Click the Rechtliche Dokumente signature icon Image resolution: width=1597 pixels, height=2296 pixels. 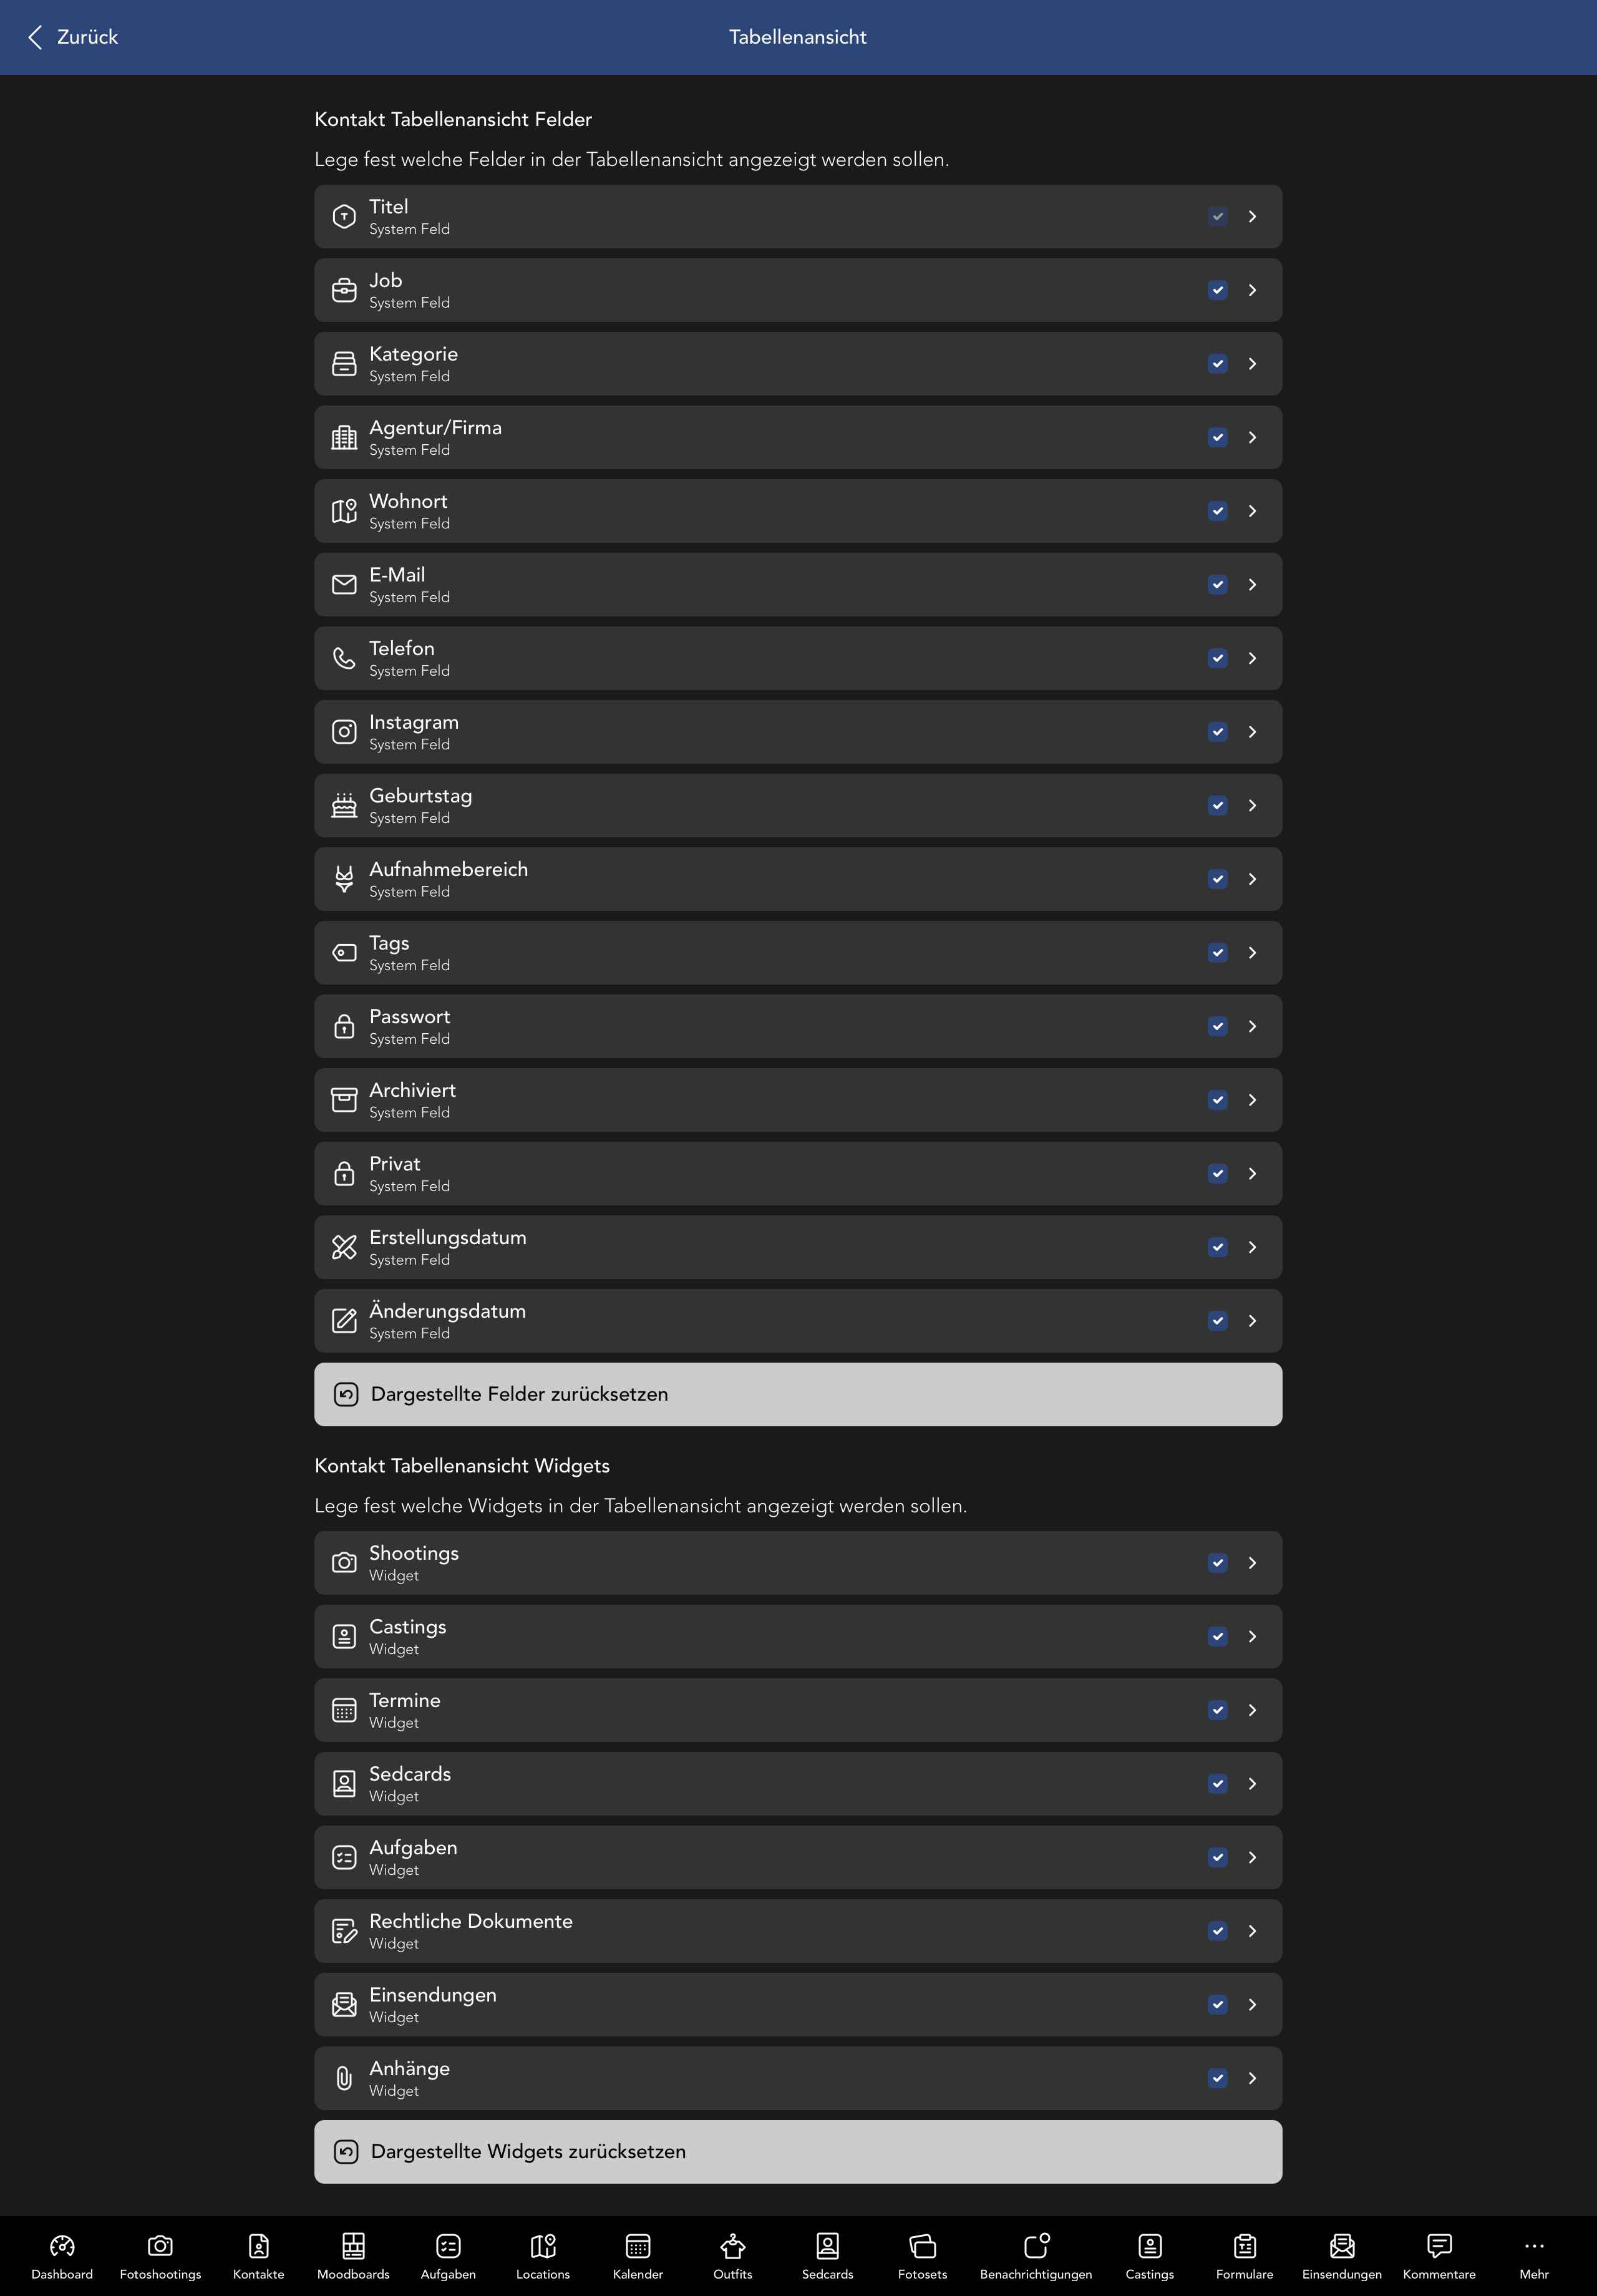[344, 1931]
